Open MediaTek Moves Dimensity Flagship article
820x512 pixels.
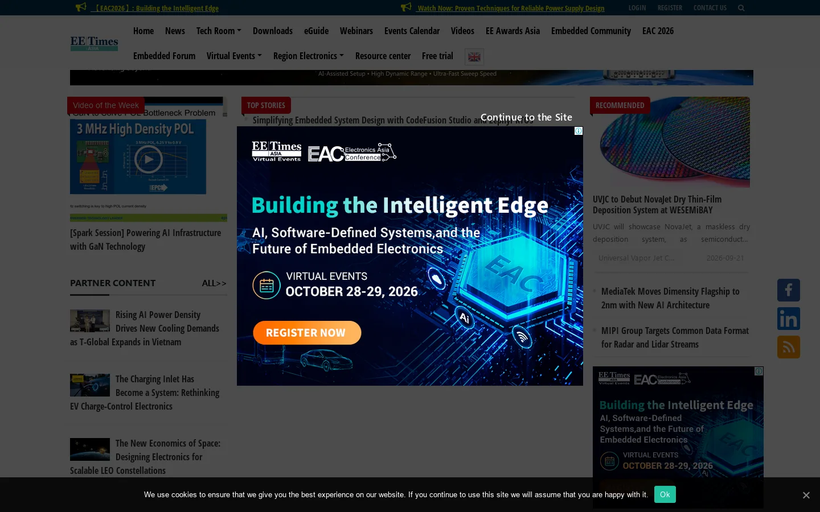(x=670, y=298)
